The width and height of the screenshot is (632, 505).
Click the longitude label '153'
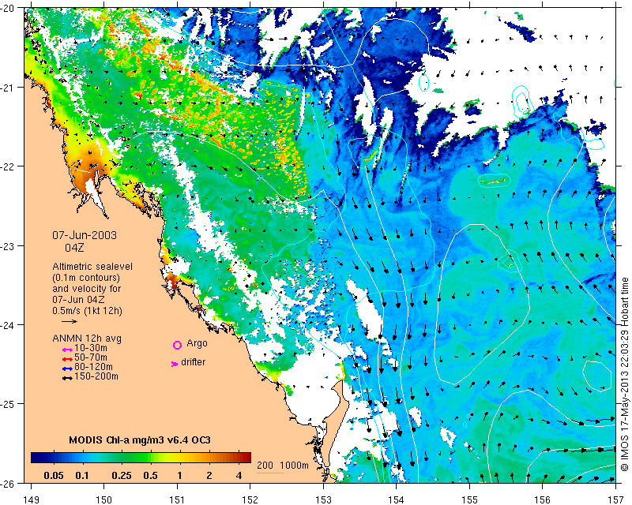click(323, 499)
